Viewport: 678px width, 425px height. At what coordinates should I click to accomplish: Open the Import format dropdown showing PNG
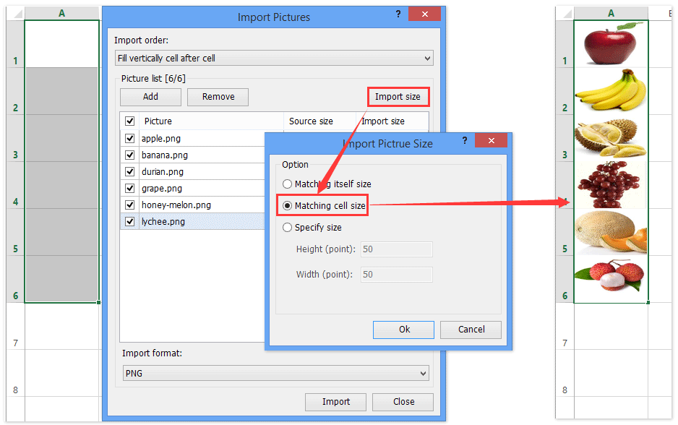point(275,373)
